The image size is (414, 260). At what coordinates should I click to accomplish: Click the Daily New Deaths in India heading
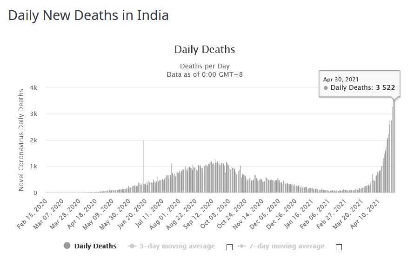pyautogui.click(x=88, y=15)
